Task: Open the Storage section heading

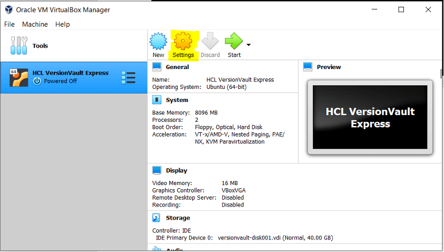Action: 178,218
